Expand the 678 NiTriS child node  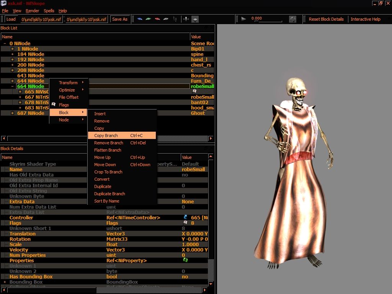tap(20, 103)
